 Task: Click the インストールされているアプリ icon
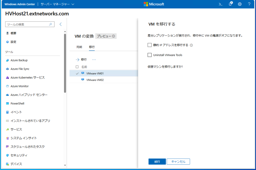click(7, 121)
